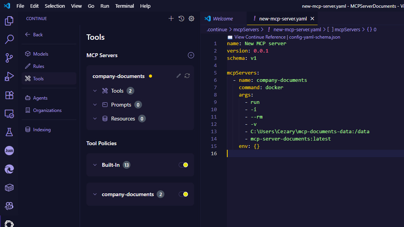Image resolution: width=404 pixels, height=227 pixels.
Task: Click line number 16 in gutter
Action: point(214,154)
